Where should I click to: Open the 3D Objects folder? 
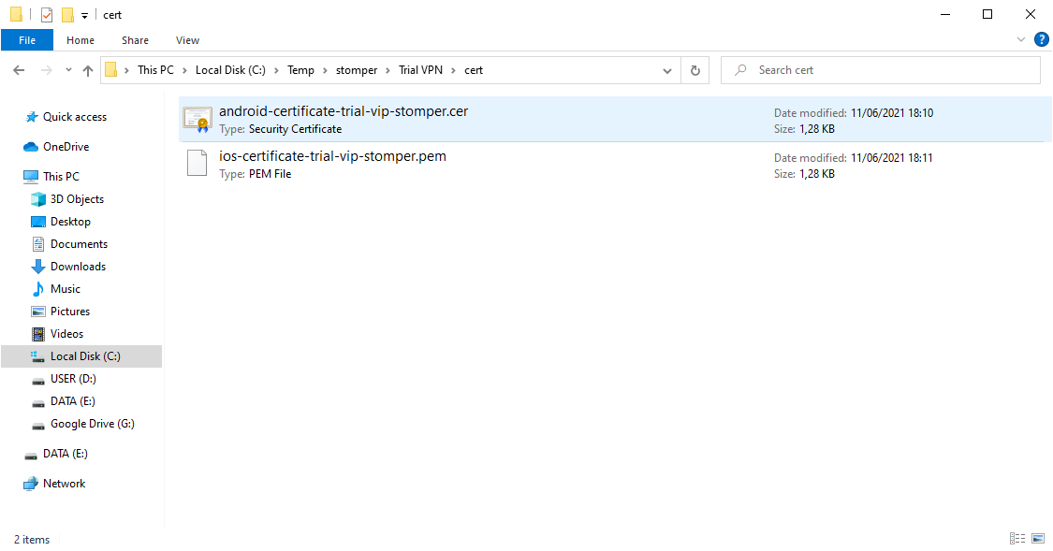click(77, 199)
